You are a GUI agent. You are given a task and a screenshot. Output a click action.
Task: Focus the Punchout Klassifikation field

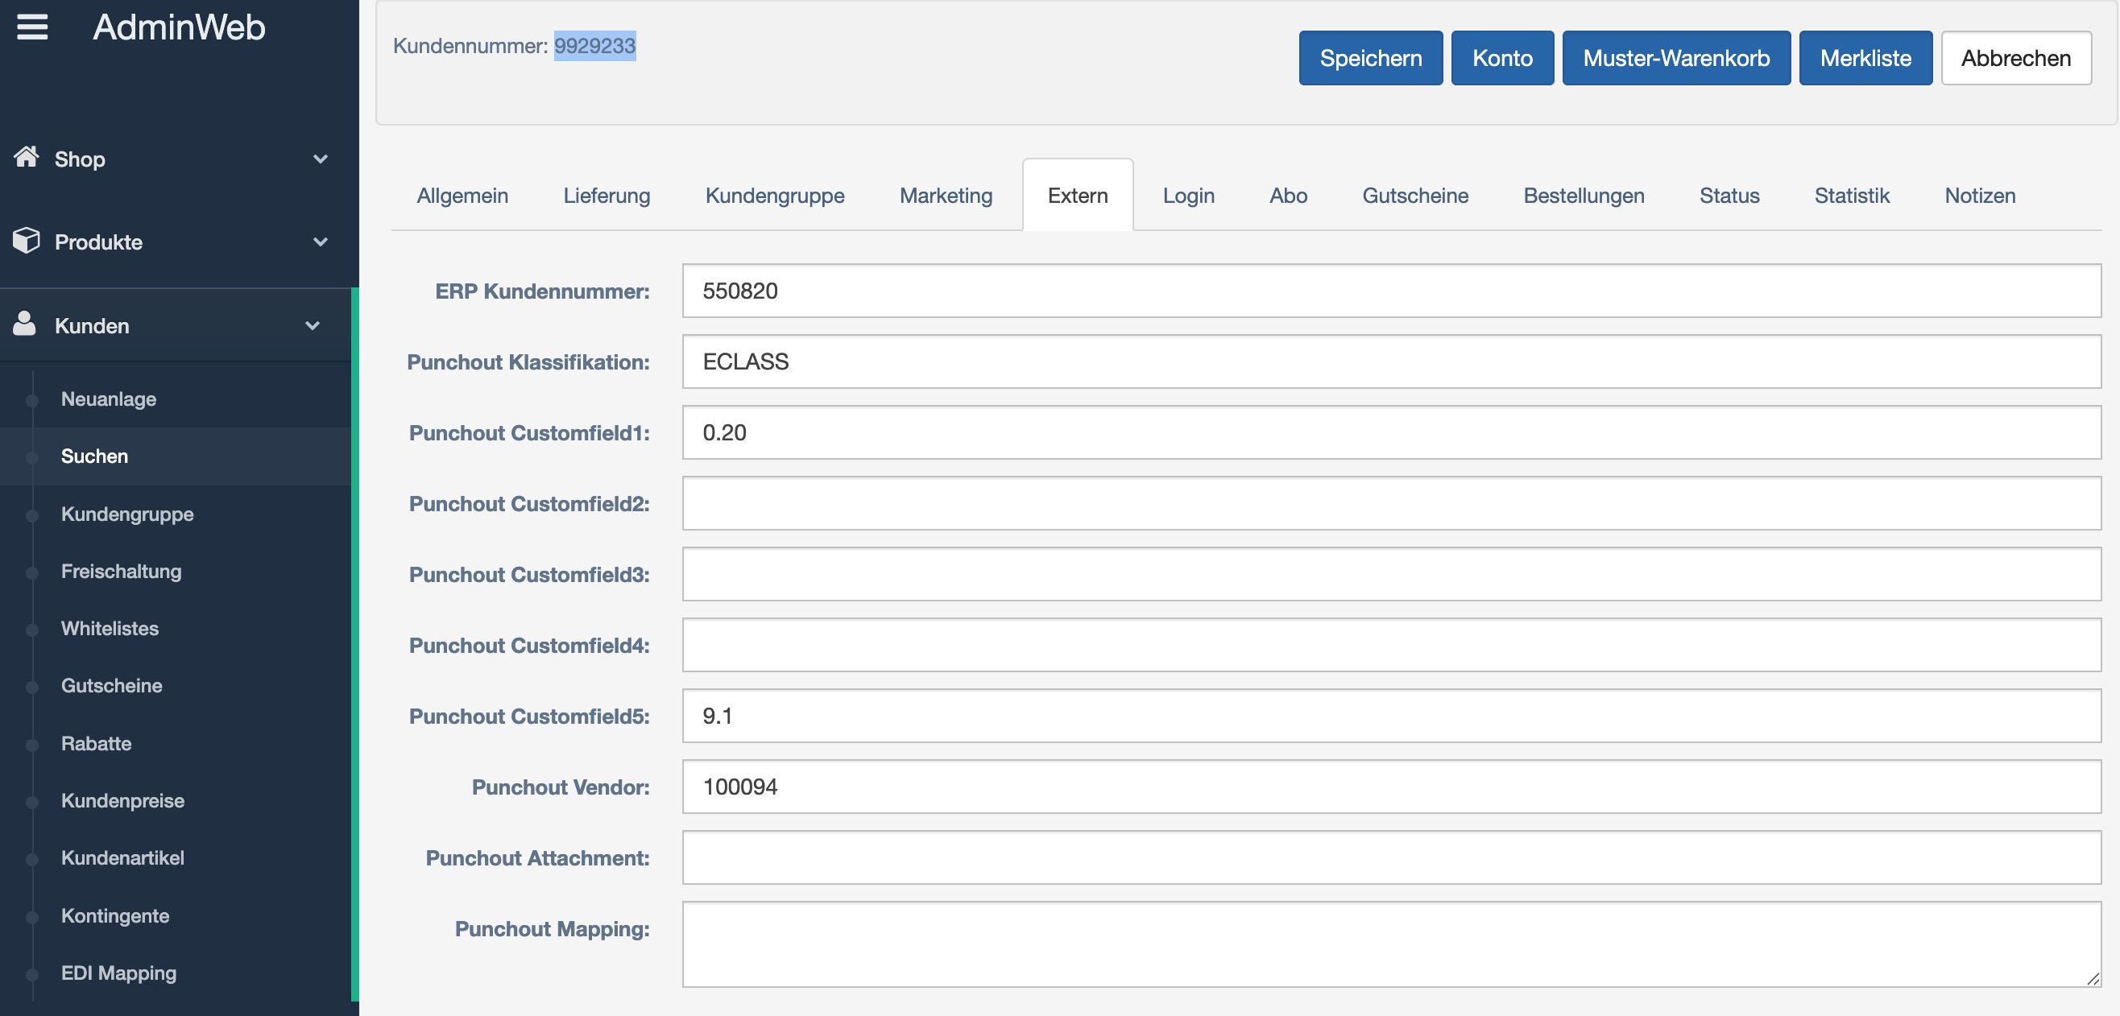coord(1391,361)
